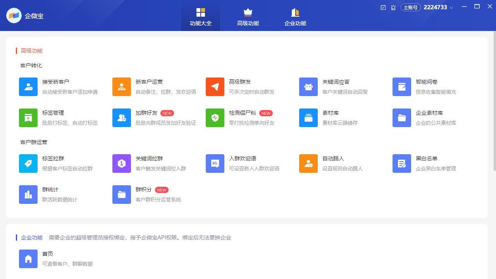This screenshot has height=279, width=496.
Task: Click the 根据客户标签自动拉群 description
Action: tap(67, 169)
